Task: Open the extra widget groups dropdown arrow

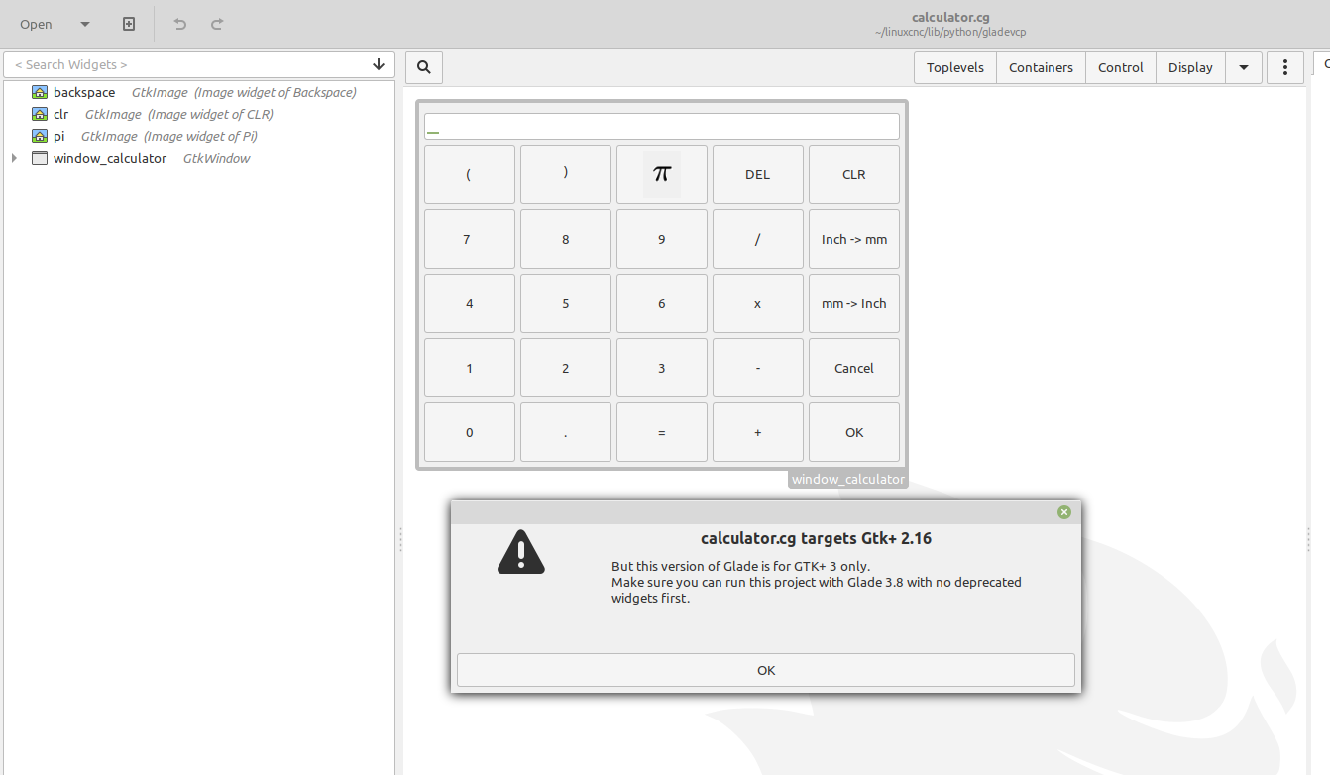Action: coord(1244,67)
